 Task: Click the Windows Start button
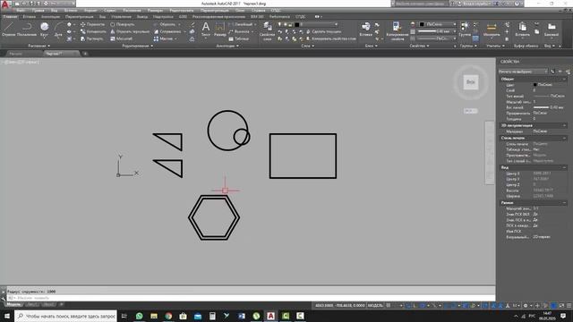[7, 316]
